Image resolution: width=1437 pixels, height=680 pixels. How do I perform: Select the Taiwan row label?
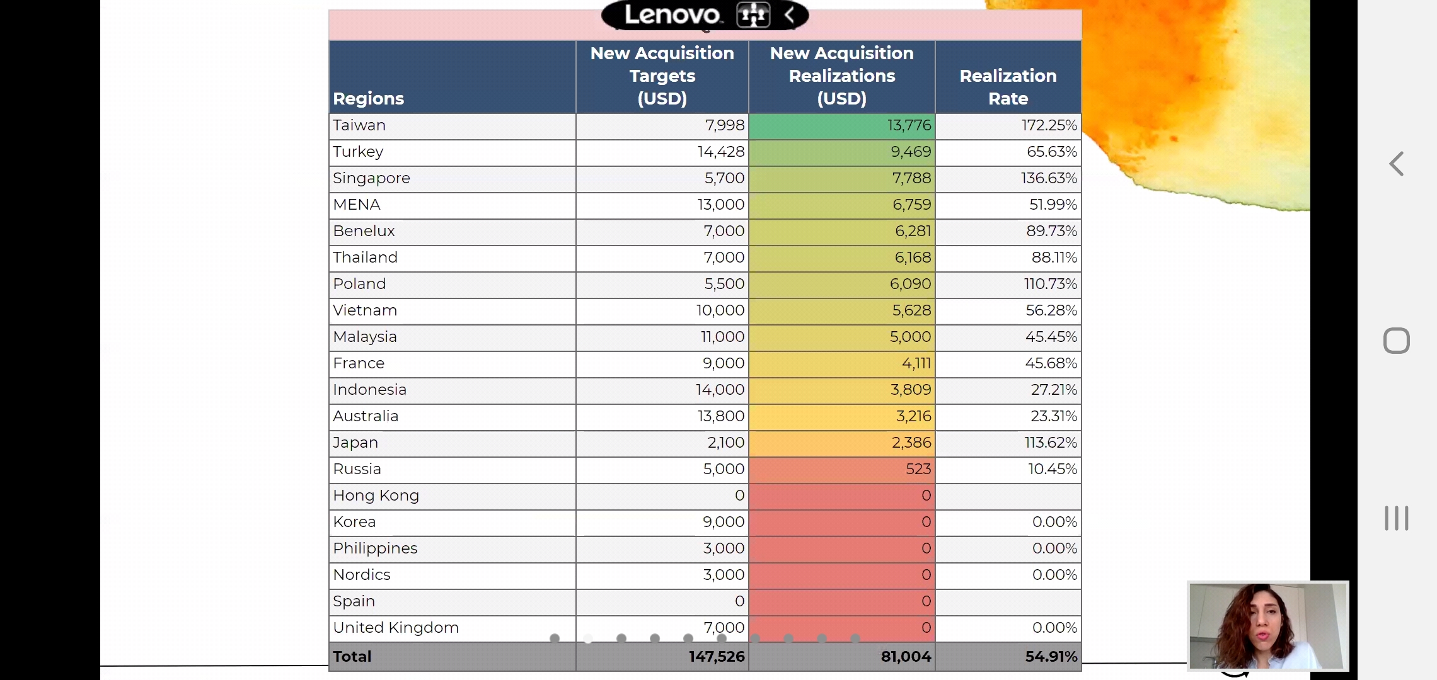pyautogui.click(x=359, y=125)
